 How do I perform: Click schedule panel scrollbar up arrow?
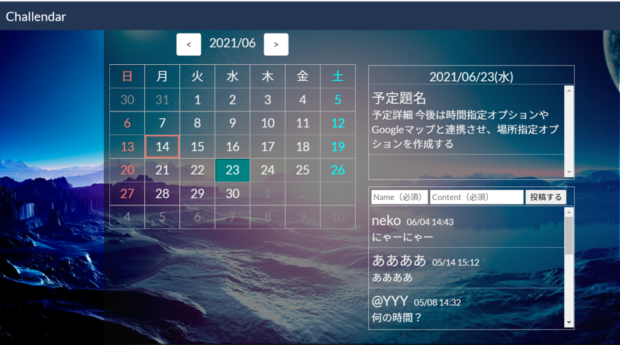(x=569, y=91)
